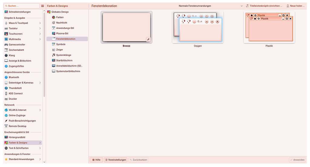Image resolution: width=310 pixels, height=167 pixels.
Task: Click Titelleistenknöpfe einrichten button
Action: click(x=264, y=6)
